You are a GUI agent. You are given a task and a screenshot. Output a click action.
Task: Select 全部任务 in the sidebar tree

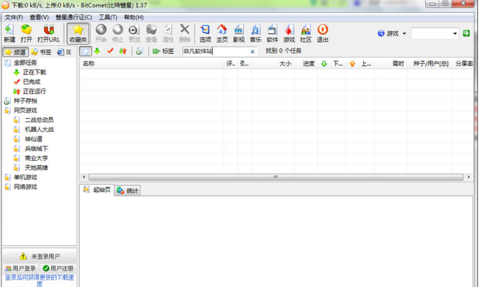point(25,62)
